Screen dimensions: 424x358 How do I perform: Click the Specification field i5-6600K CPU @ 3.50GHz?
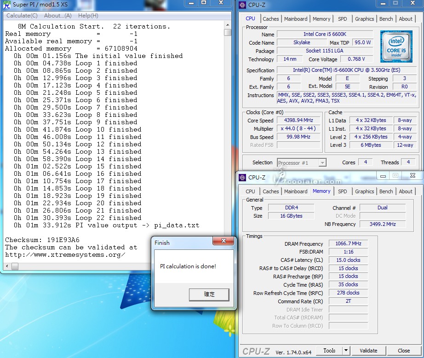tap(346, 70)
